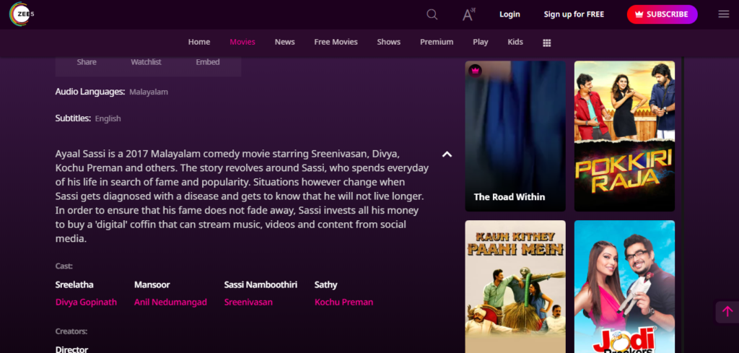Click the Creators: label
Image resolution: width=739 pixels, height=353 pixels.
coord(71,331)
